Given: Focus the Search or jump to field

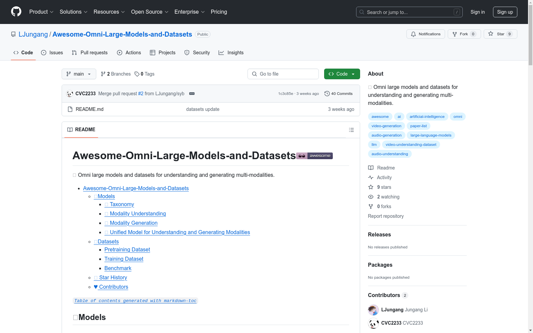Looking at the screenshot, I should (x=409, y=12).
